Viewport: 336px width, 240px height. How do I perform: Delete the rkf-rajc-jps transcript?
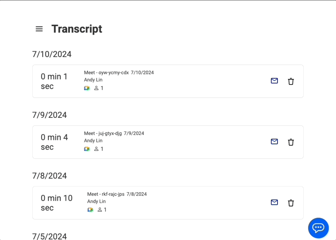tap(291, 203)
